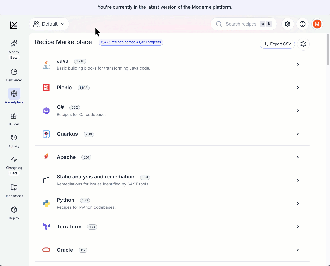Expand Static analysis row chevron

[298, 180]
